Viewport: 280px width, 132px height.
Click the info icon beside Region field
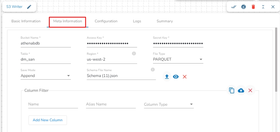(x=134, y=54)
